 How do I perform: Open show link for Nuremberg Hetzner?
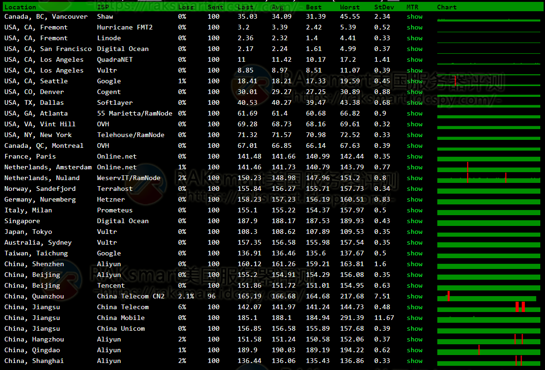point(415,200)
